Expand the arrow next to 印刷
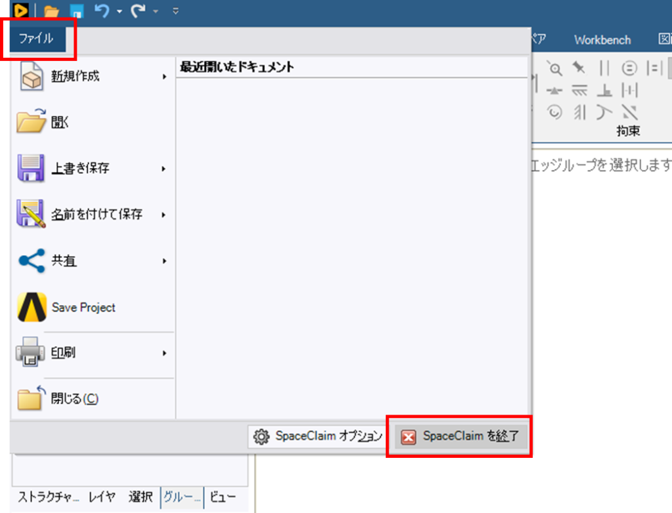Viewport: 672px width, 513px height. (164, 353)
